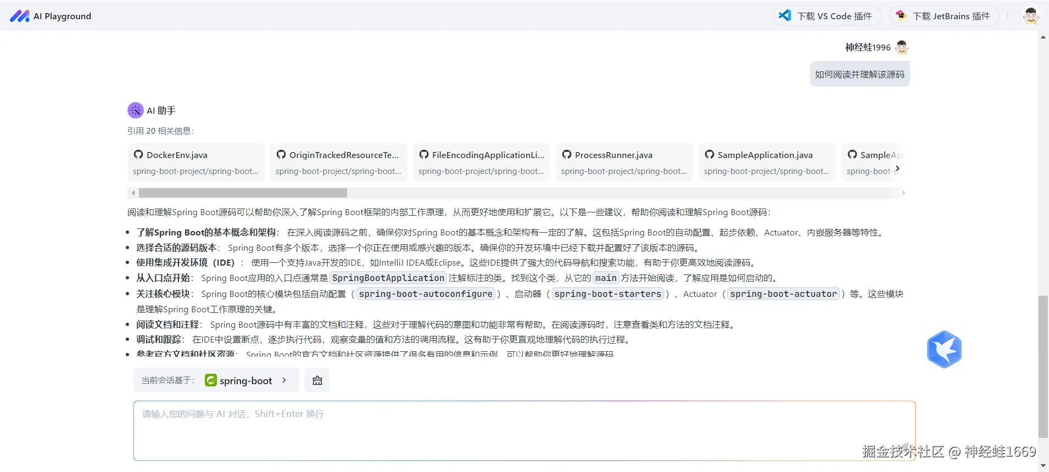This screenshot has height=472, width=1049.
Task: Click the page scrollbar up arrow
Action: pyautogui.click(x=1043, y=37)
